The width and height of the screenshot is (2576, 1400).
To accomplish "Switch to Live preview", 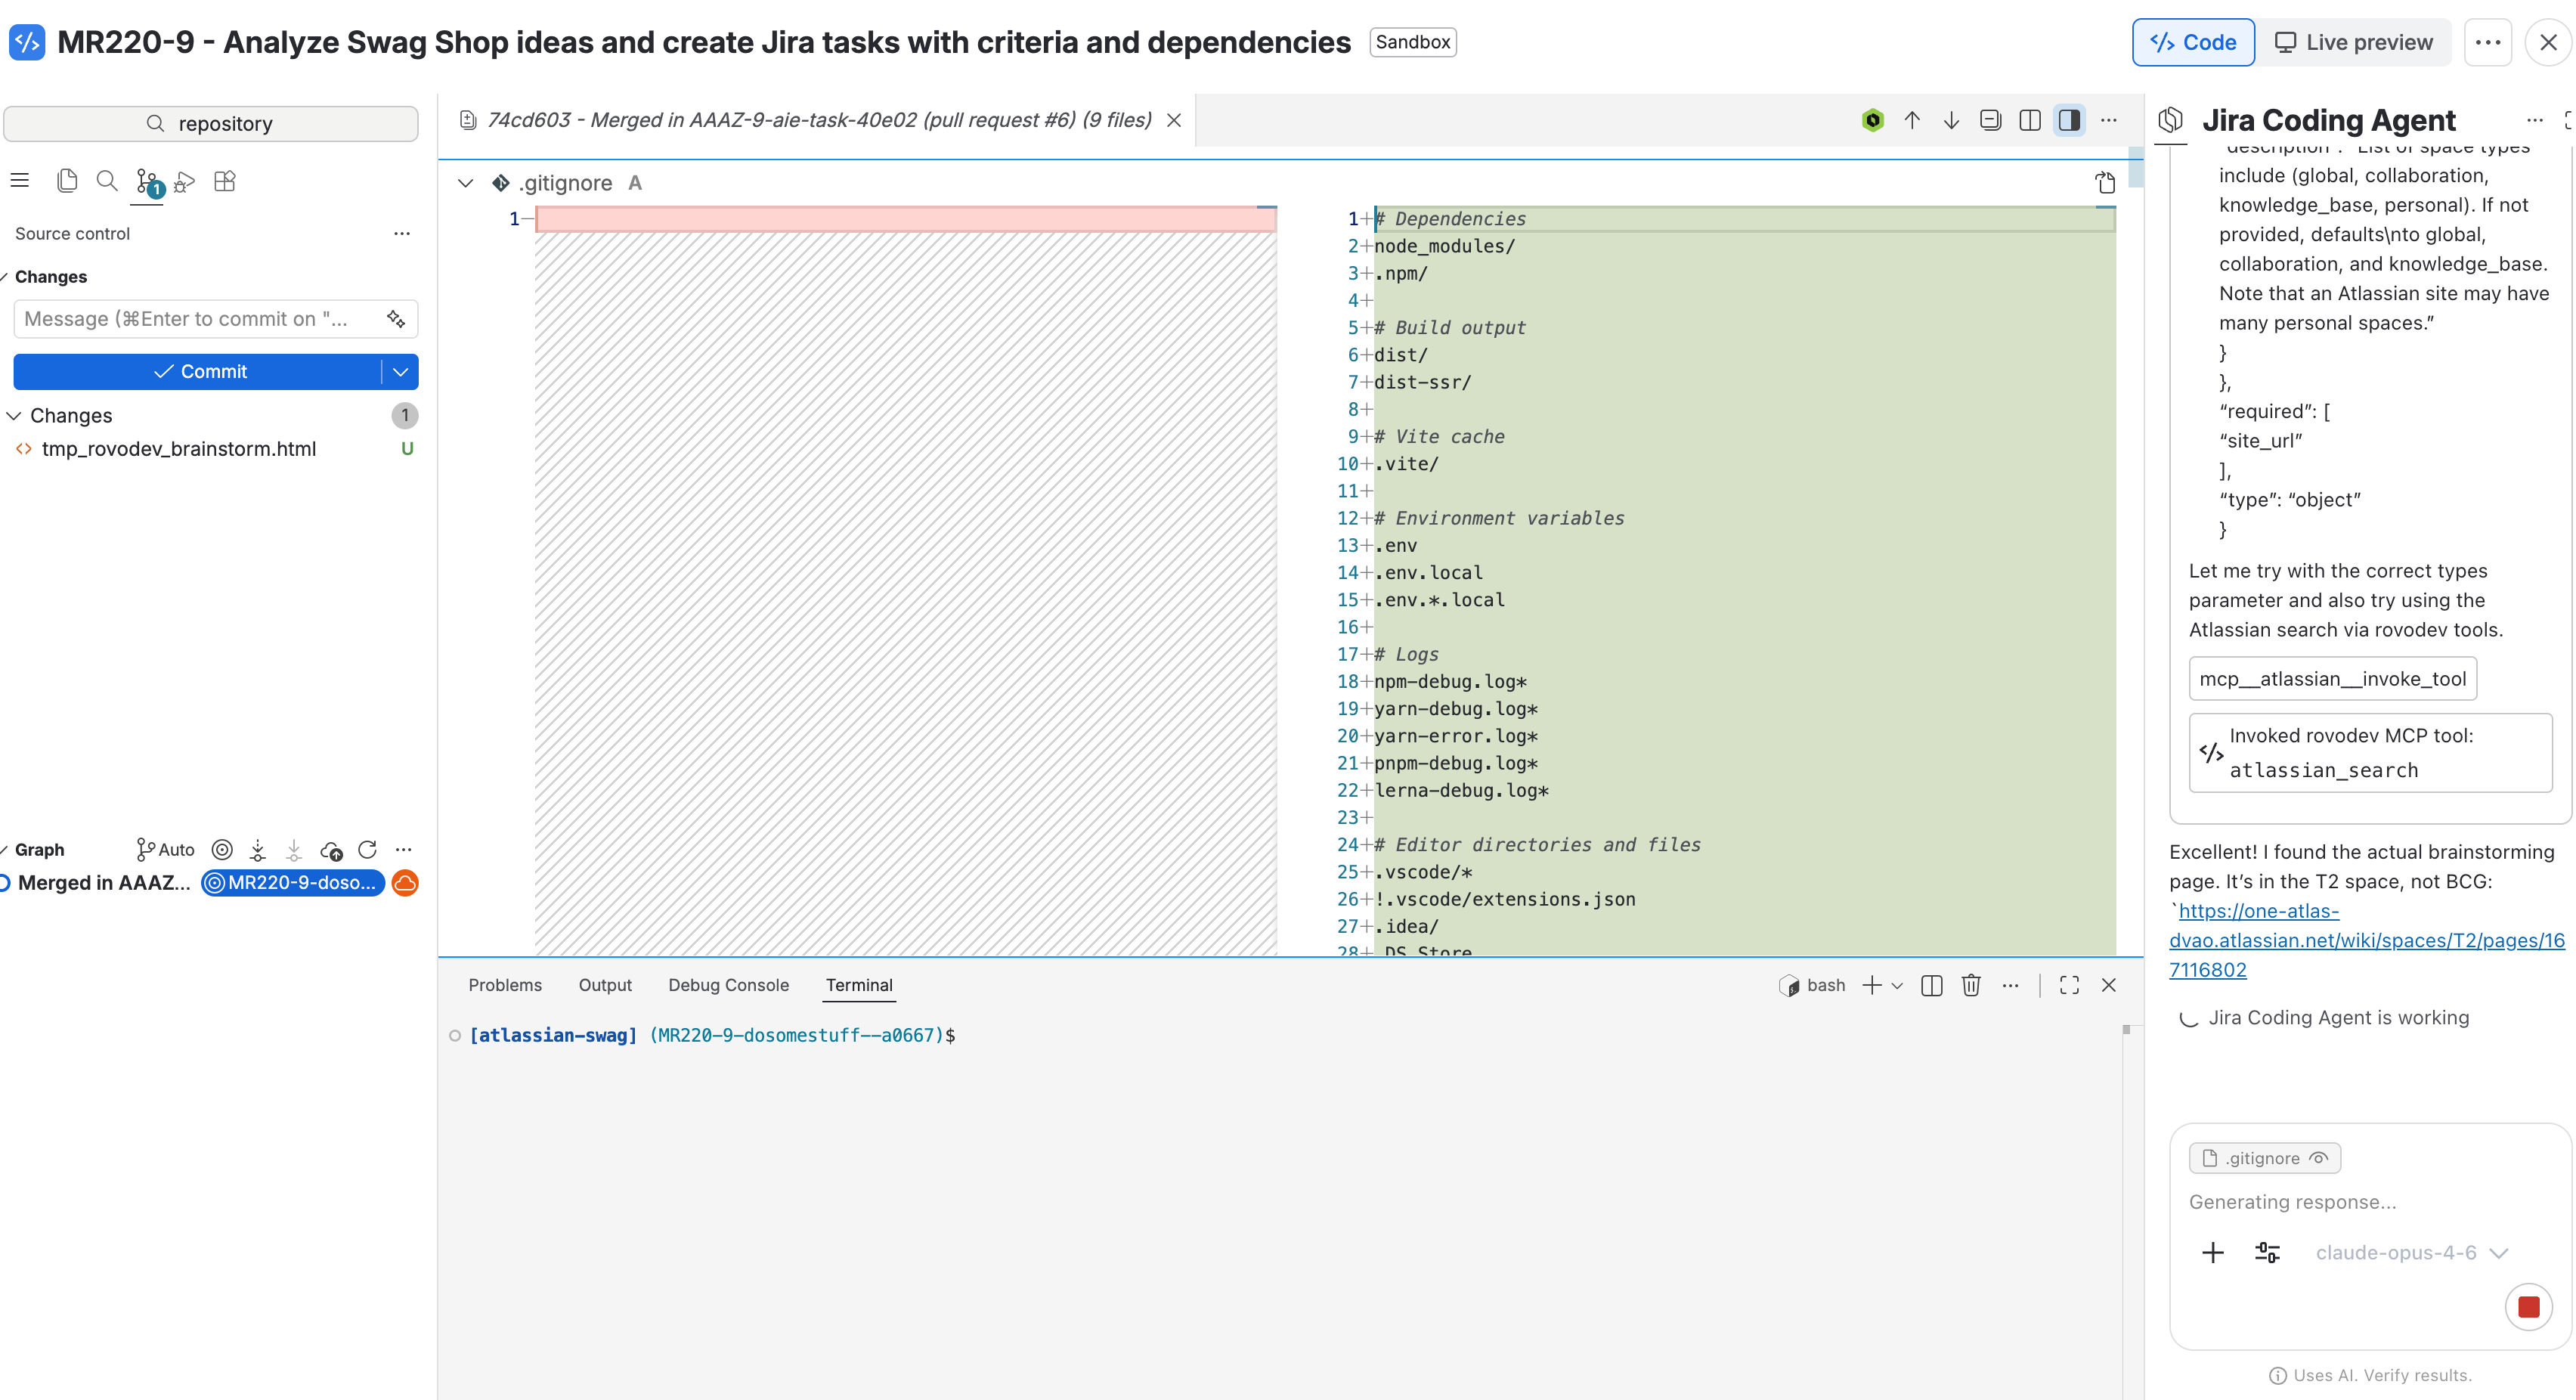I will [2353, 42].
